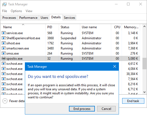Screen dimensions: 147x115
Task: Click the Task Manager title bar icon
Action: click(x=4, y=4)
